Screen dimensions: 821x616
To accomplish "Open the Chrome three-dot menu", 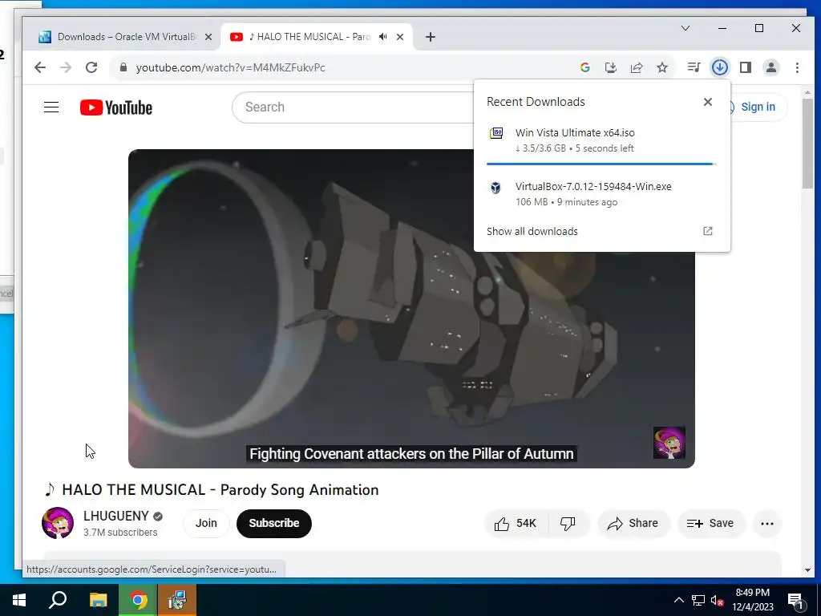I will (797, 67).
